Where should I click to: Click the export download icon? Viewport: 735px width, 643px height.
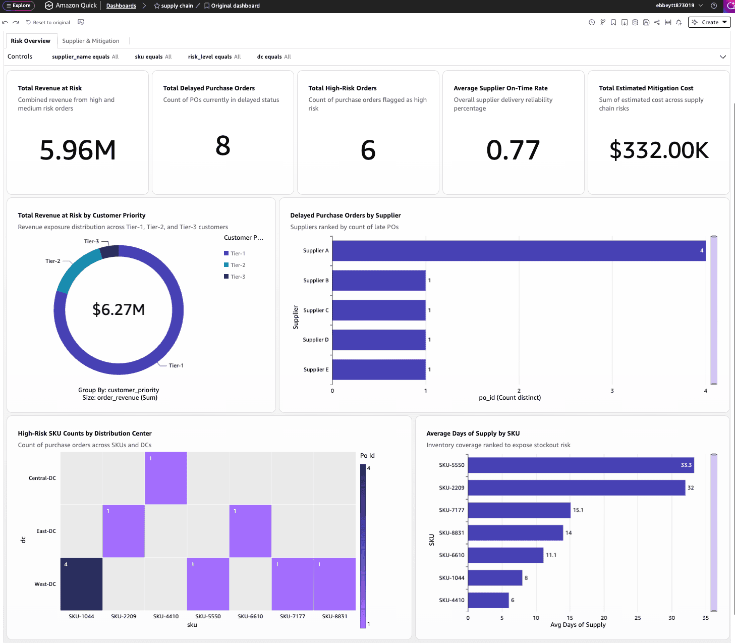tap(625, 22)
